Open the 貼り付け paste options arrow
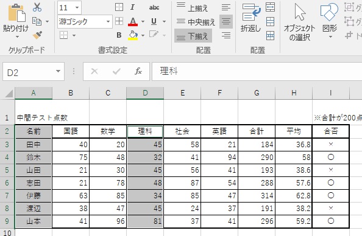Screen dimensions: 362x236 (17, 37)
